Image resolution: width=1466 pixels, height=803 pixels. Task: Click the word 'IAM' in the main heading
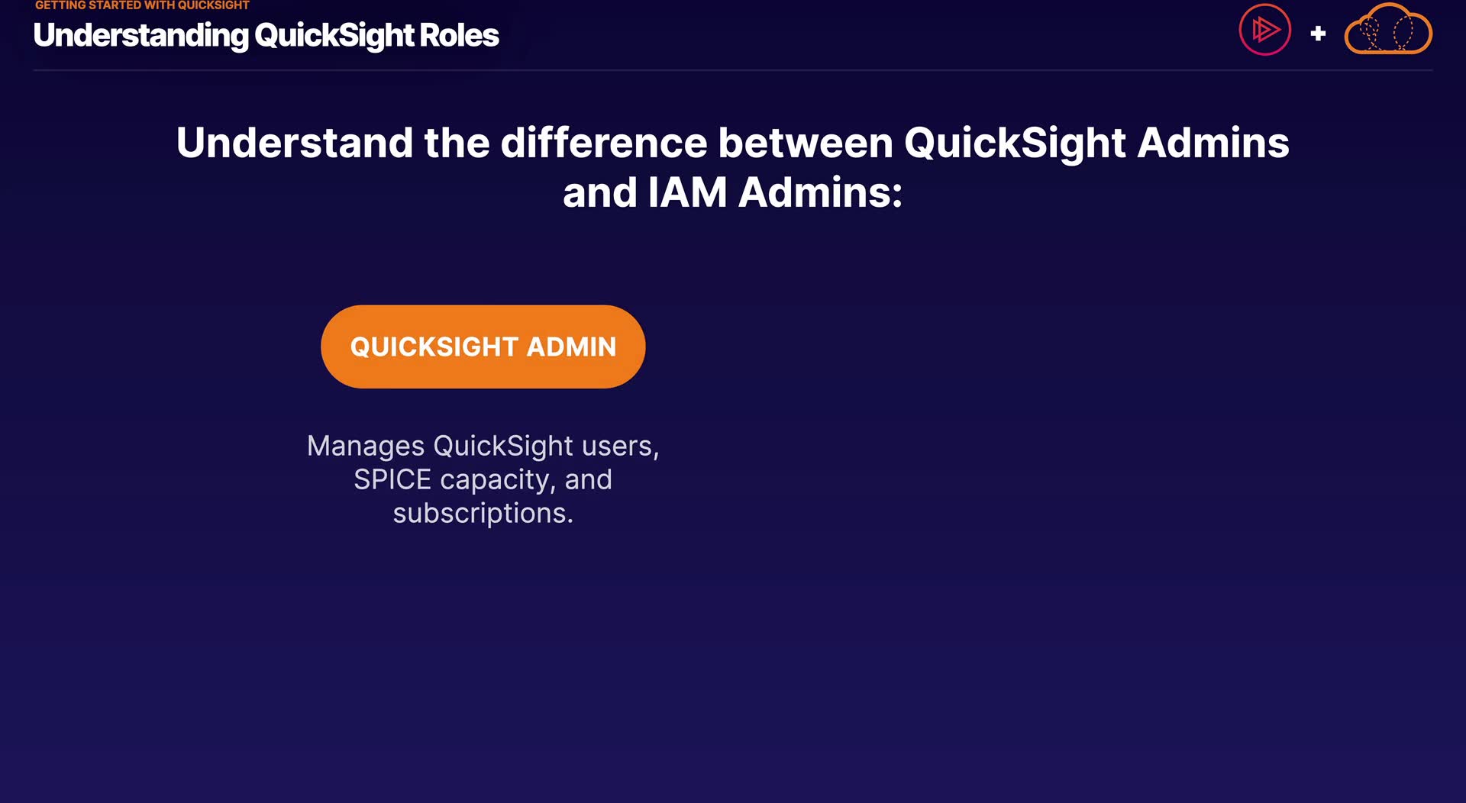[687, 192]
